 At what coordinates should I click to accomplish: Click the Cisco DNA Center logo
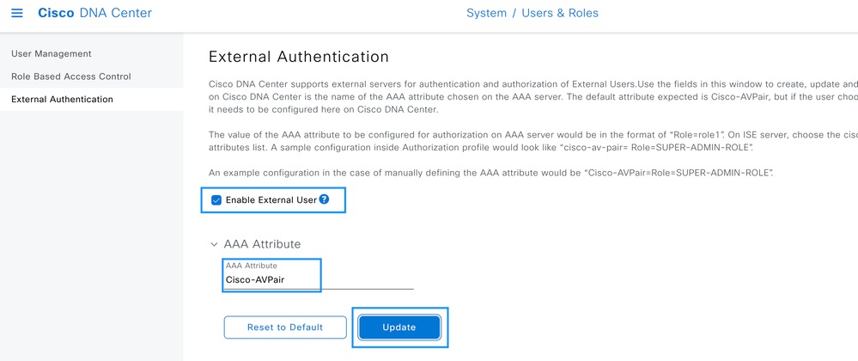tap(94, 14)
